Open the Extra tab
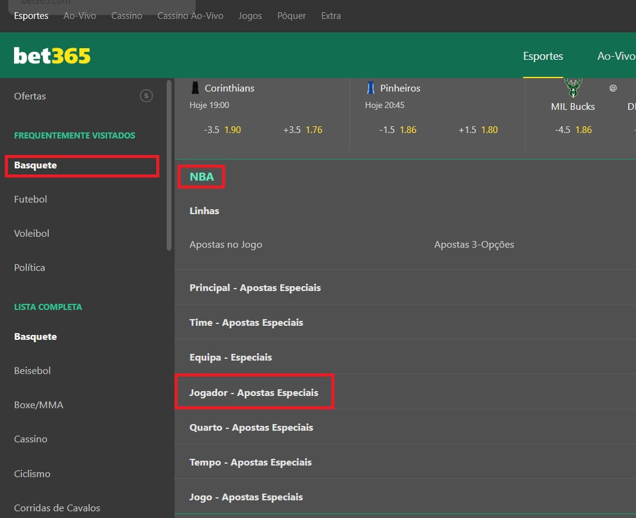The height and width of the screenshot is (518, 636). coord(331,16)
